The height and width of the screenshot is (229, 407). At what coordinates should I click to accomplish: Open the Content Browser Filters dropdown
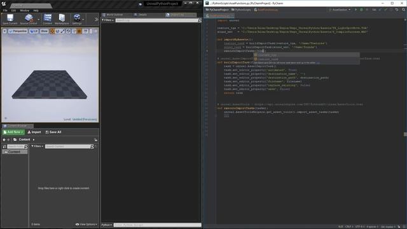(37, 146)
